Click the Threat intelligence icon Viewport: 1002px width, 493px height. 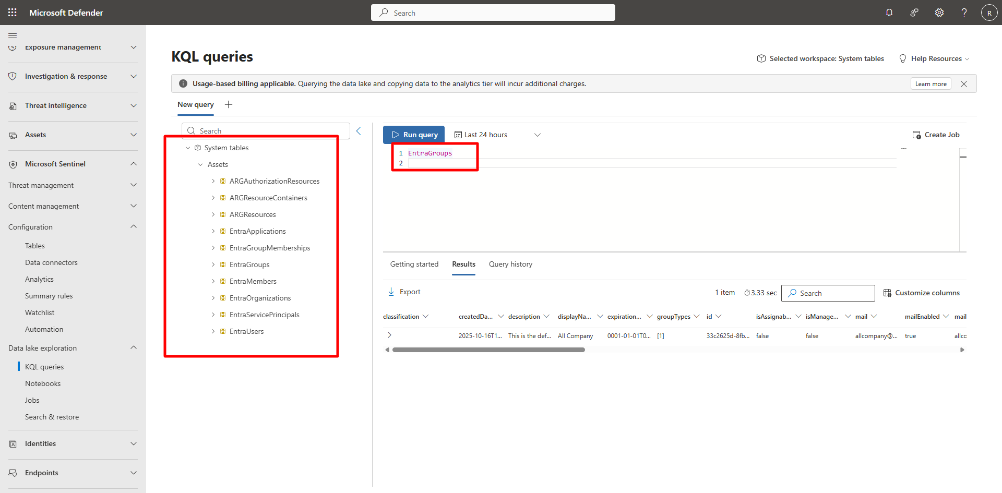pos(13,106)
